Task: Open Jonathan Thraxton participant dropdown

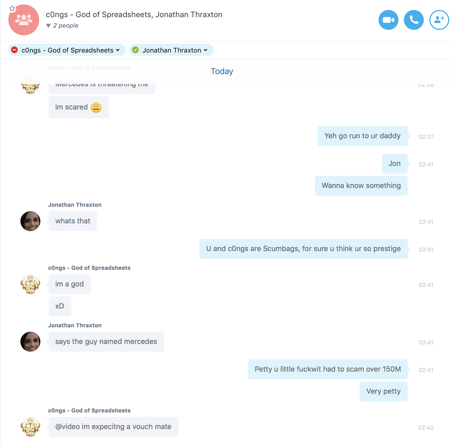Action: coord(172,50)
